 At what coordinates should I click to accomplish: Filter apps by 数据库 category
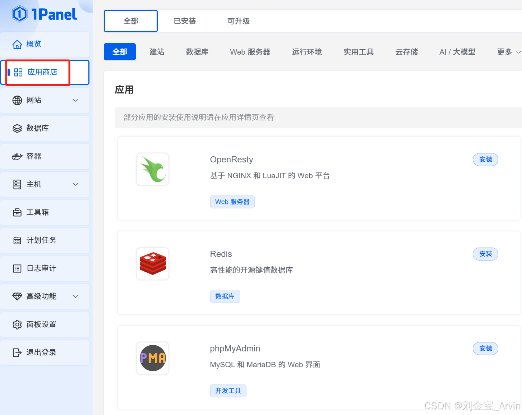click(x=197, y=52)
